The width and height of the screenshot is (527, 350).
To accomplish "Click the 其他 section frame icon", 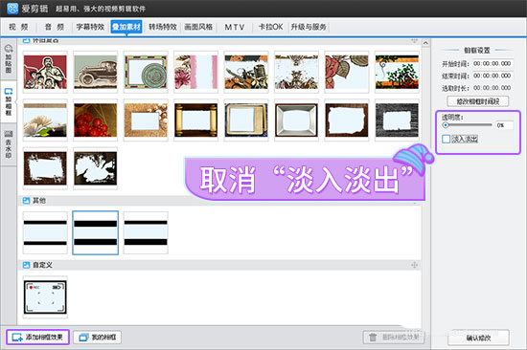I will coord(26,201).
